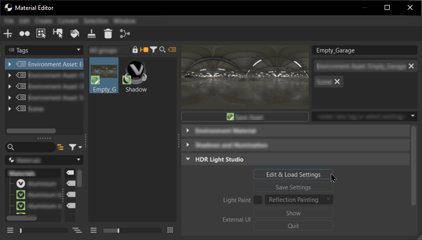This screenshot has height=240, width=422.
Task: Click the orange group icon beside the padlock
Action: click(144, 50)
